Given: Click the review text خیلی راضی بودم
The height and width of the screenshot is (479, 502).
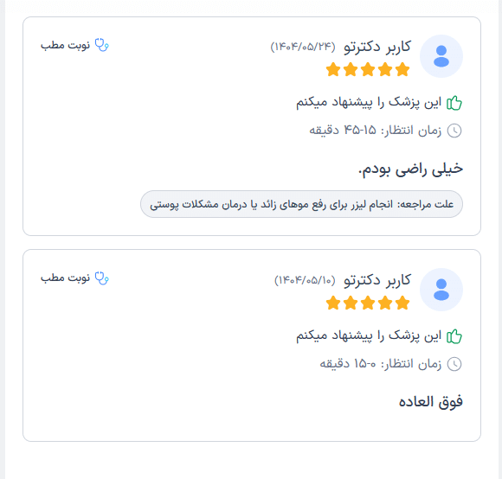Looking at the screenshot, I should tap(410, 169).
